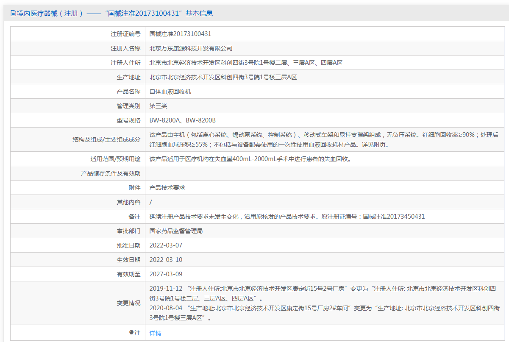The height and width of the screenshot is (342, 509).
Task: Click the 适用范围/预期用途 description text
Action: tap(250, 159)
